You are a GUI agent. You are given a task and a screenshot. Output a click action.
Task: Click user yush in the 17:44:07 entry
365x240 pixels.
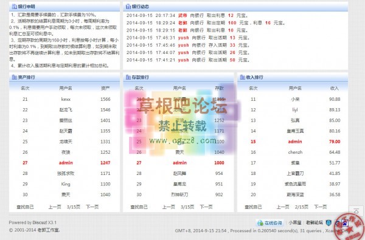(x=184, y=53)
